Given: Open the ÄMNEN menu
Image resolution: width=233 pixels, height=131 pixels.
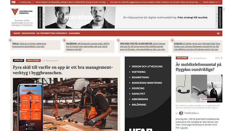Looking at the screenshot, I should point(17,33).
